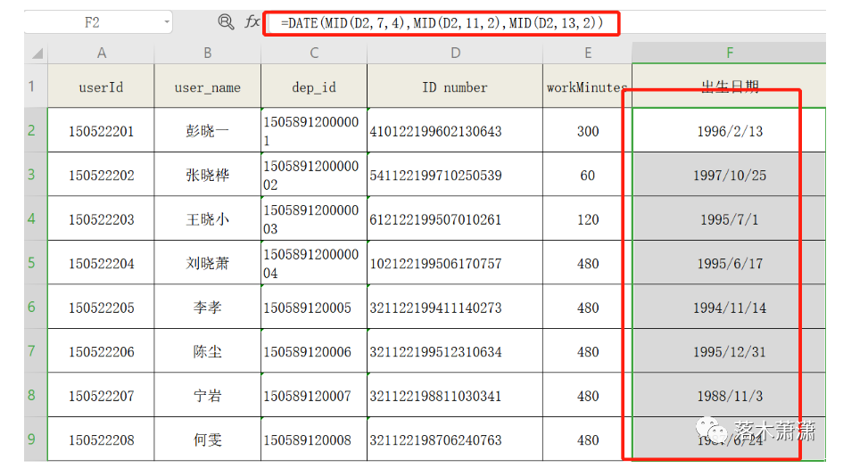Select the name cell 王晓小

click(208, 218)
